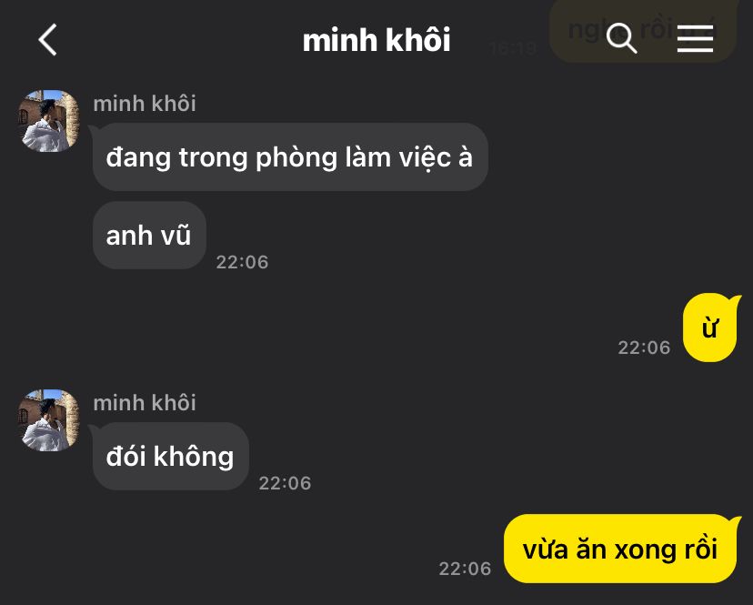Screen dimensions: 753x605
Task: Open minh khôi's avatar beside đói không
Action: [48, 420]
